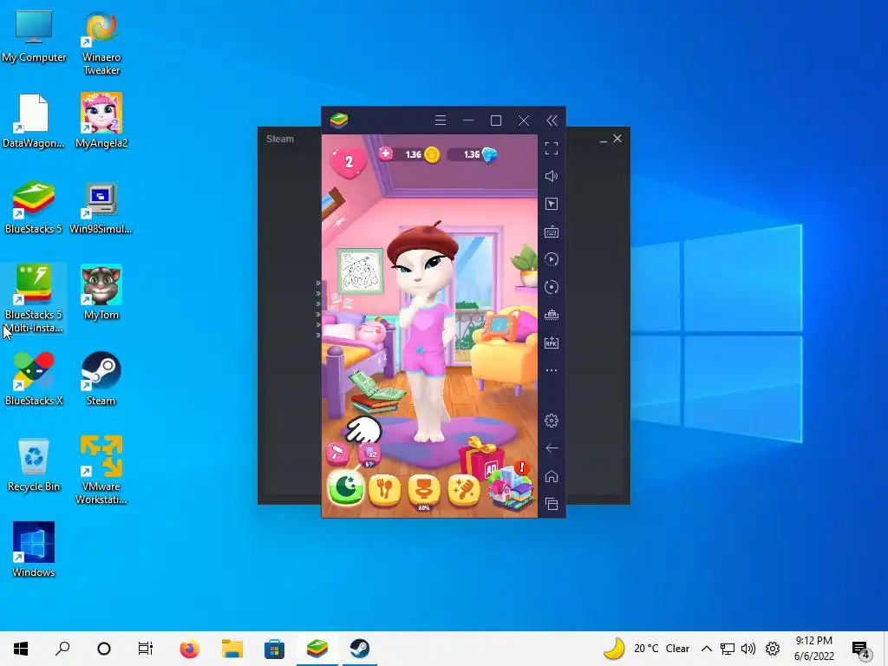Select the MyAngela2 desktop shortcut

[101, 121]
